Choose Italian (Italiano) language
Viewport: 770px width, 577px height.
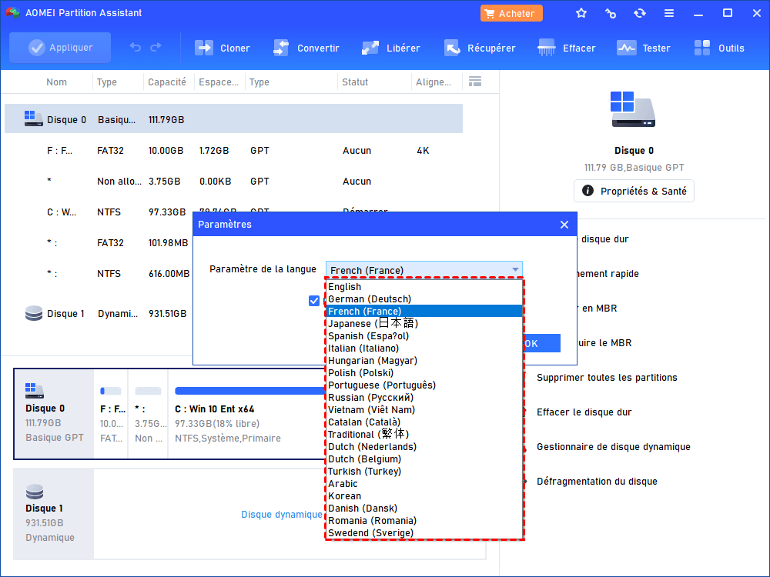(423, 348)
